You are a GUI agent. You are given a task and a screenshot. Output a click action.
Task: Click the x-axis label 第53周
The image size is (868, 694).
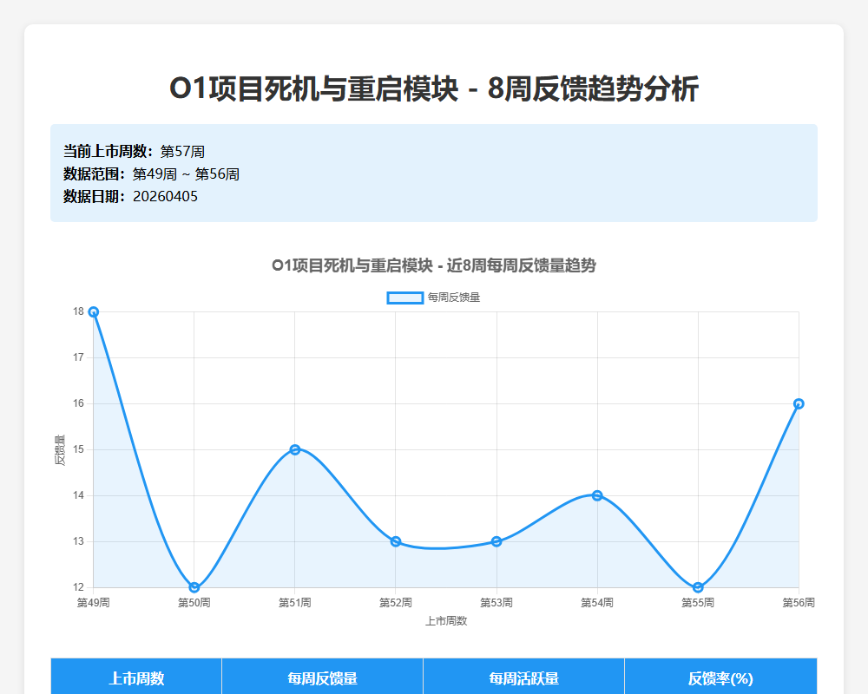point(496,602)
